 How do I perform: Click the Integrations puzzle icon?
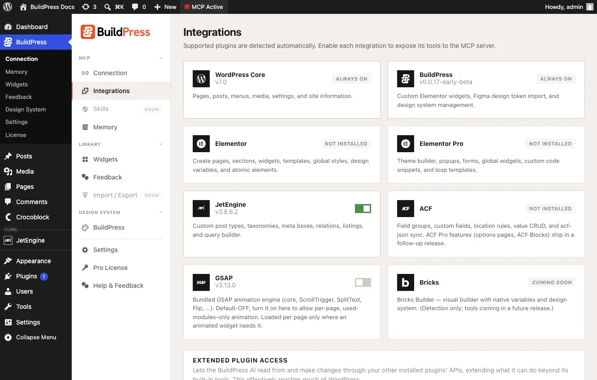click(x=85, y=91)
